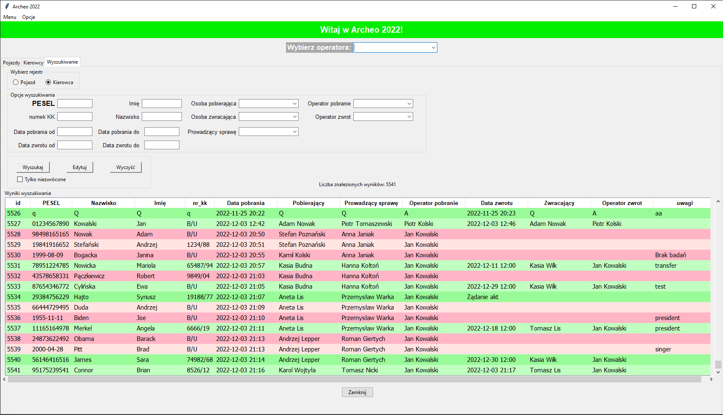
Task: Open the Prowadzący sprawę dropdown
Action: coord(294,132)
